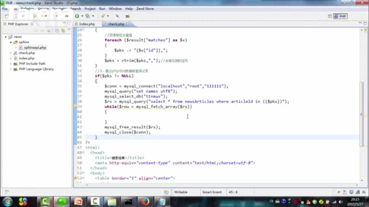Click the 45 : 6 cursor position indicator
The height and width of the screenshot is (207, 369).
[233, 192]
